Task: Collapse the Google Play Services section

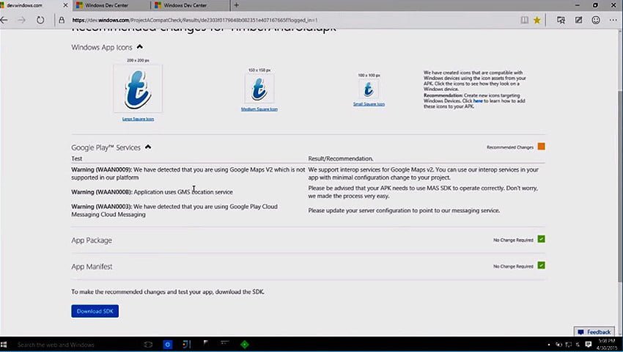Action: pos(148,147)
